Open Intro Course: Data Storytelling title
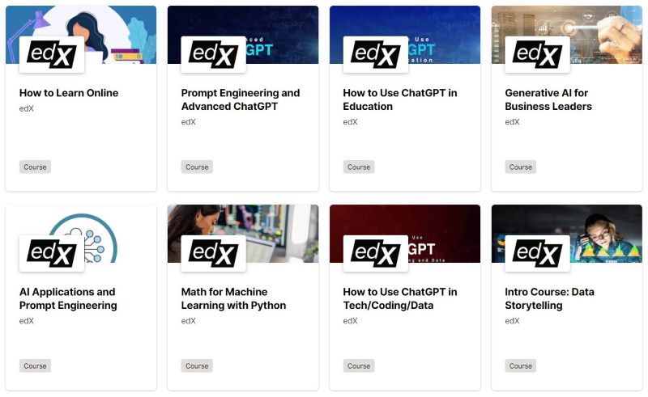The image size is (648, 397). click(550, 298)
